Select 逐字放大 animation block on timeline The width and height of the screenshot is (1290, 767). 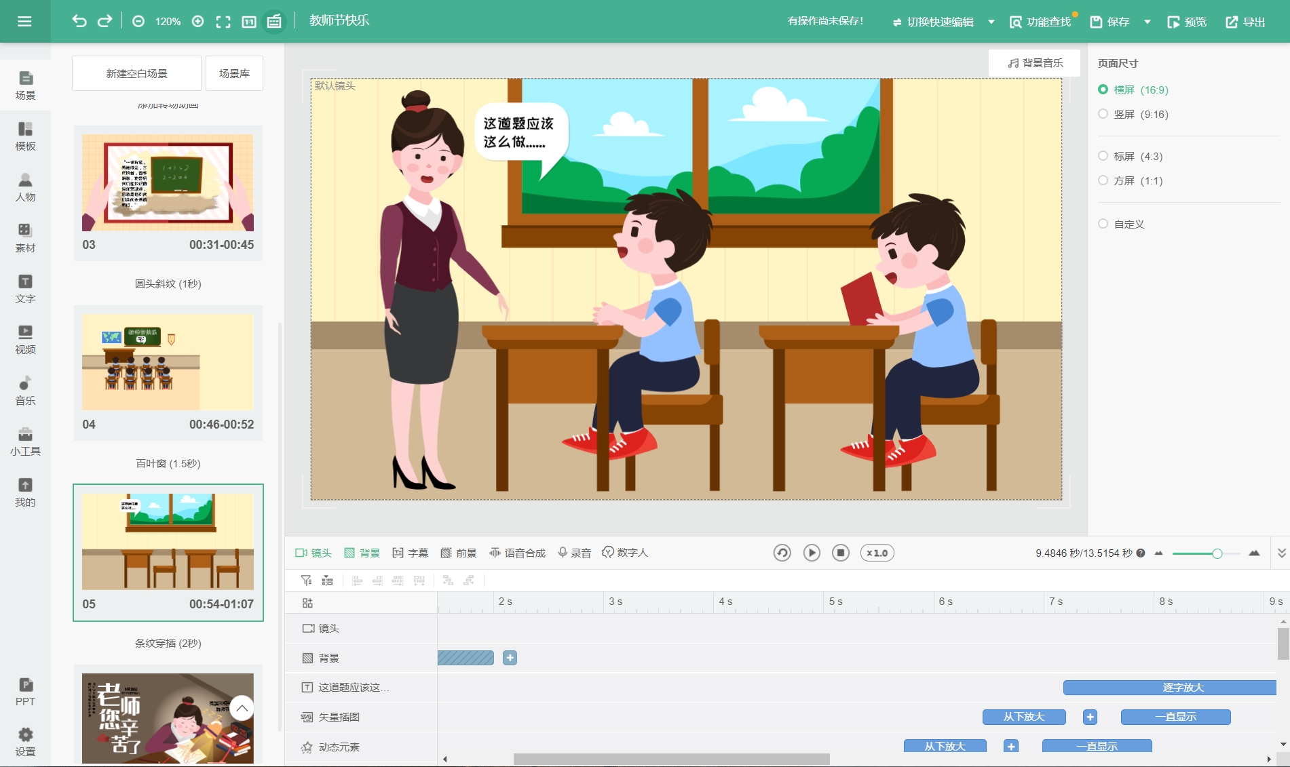(x=1169, y=687)
